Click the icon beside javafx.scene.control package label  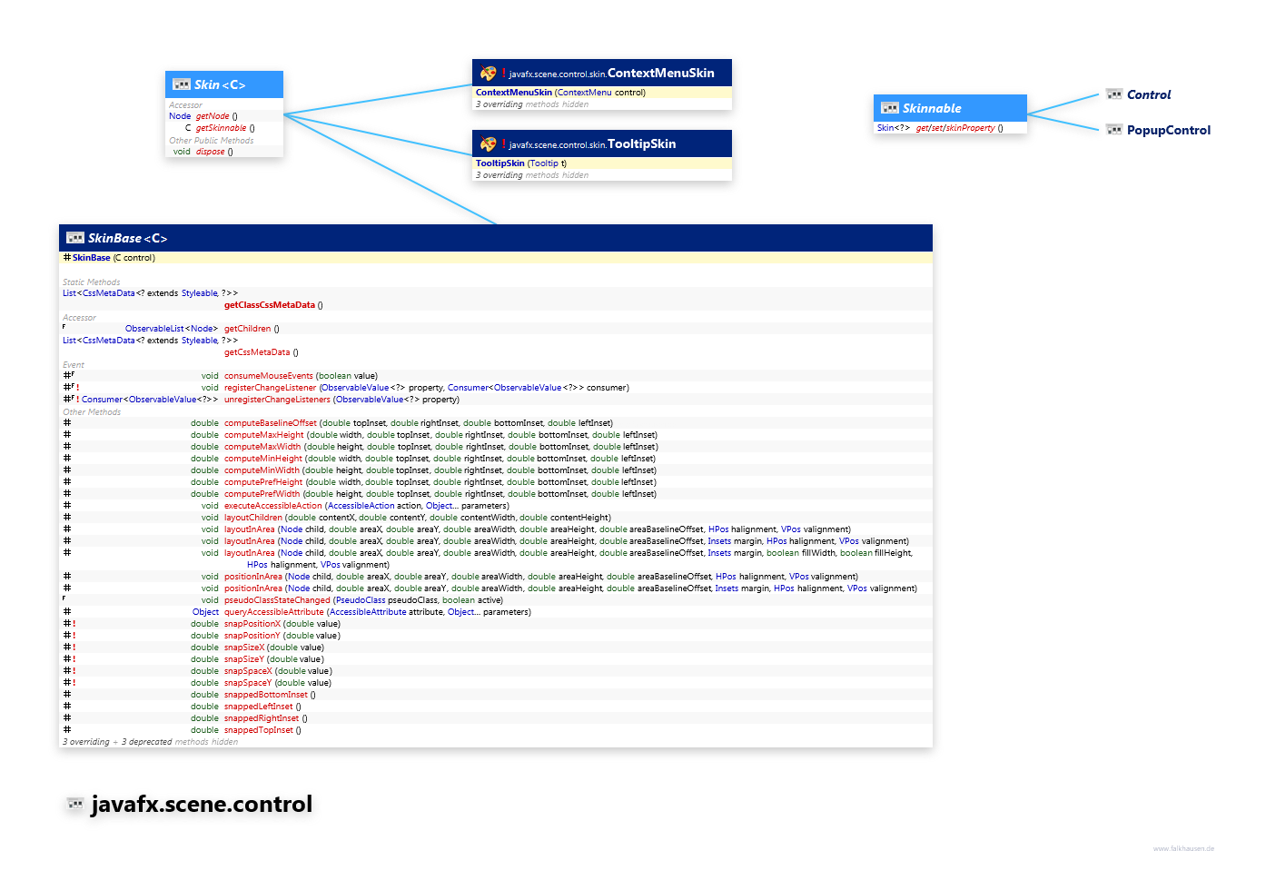(75, 804)
